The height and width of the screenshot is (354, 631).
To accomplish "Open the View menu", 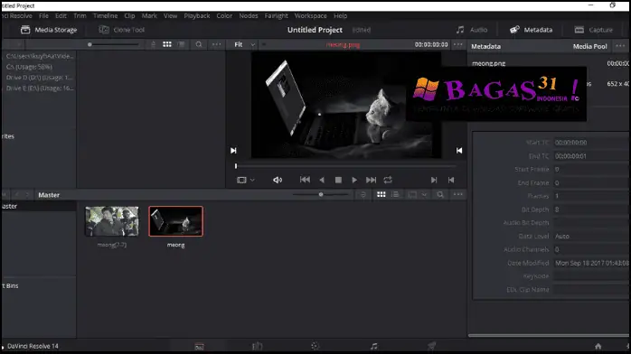I will tap(170, 15).
